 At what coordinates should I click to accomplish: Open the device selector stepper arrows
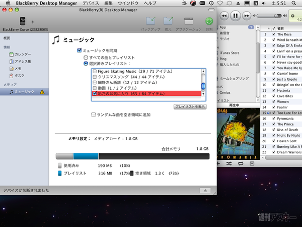(32, 22)
